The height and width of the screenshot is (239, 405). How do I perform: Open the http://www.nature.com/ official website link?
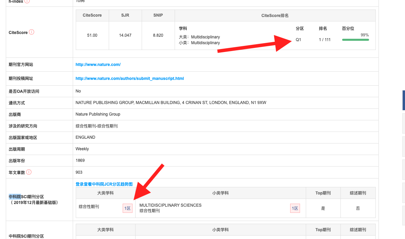(x=98, y=65)
